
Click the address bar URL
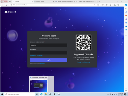pos(20,5)
